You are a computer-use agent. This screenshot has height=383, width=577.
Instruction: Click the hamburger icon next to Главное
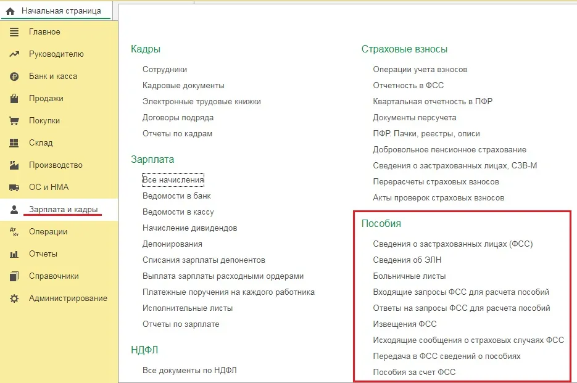(14, 32)
